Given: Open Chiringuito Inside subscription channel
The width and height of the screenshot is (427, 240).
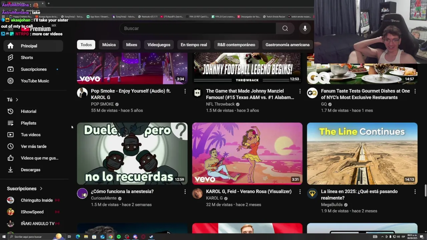Looking at the screenshot, I should pos(33,200).
